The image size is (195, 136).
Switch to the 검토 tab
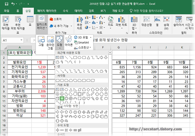[92, 11]
